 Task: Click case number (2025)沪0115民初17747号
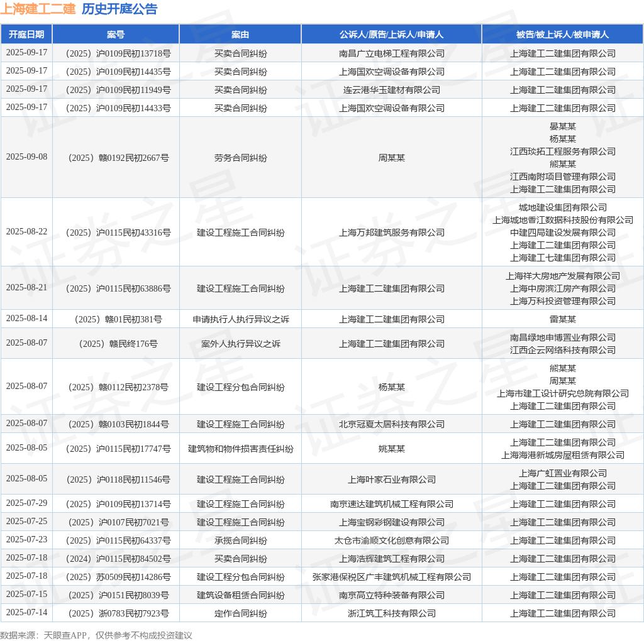pyautogui.click(x=118, y=449)
